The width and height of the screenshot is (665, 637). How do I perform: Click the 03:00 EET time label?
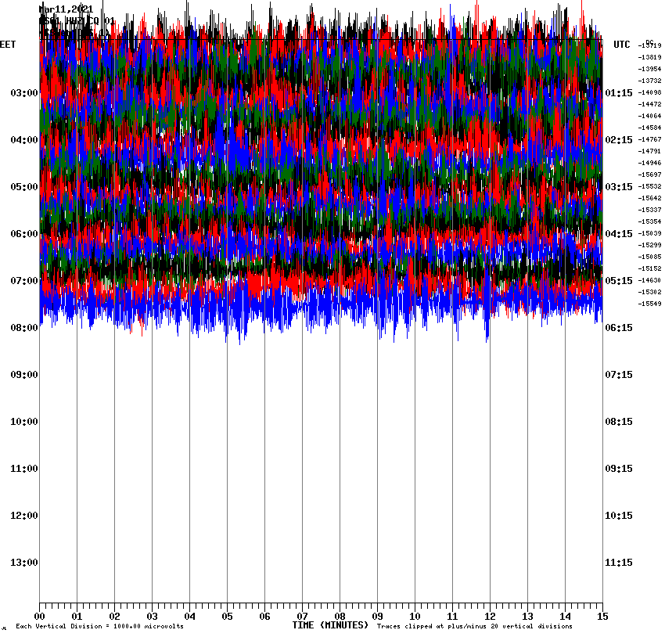[x=23, y=93]
